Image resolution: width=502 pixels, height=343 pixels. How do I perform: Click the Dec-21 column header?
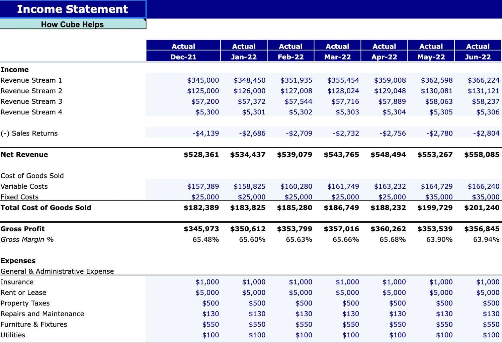[183, 57]
